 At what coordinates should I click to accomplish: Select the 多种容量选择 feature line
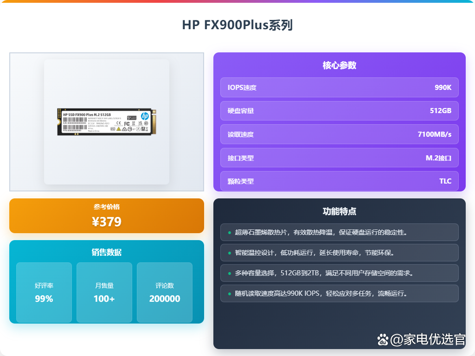(x=339, y=273)
